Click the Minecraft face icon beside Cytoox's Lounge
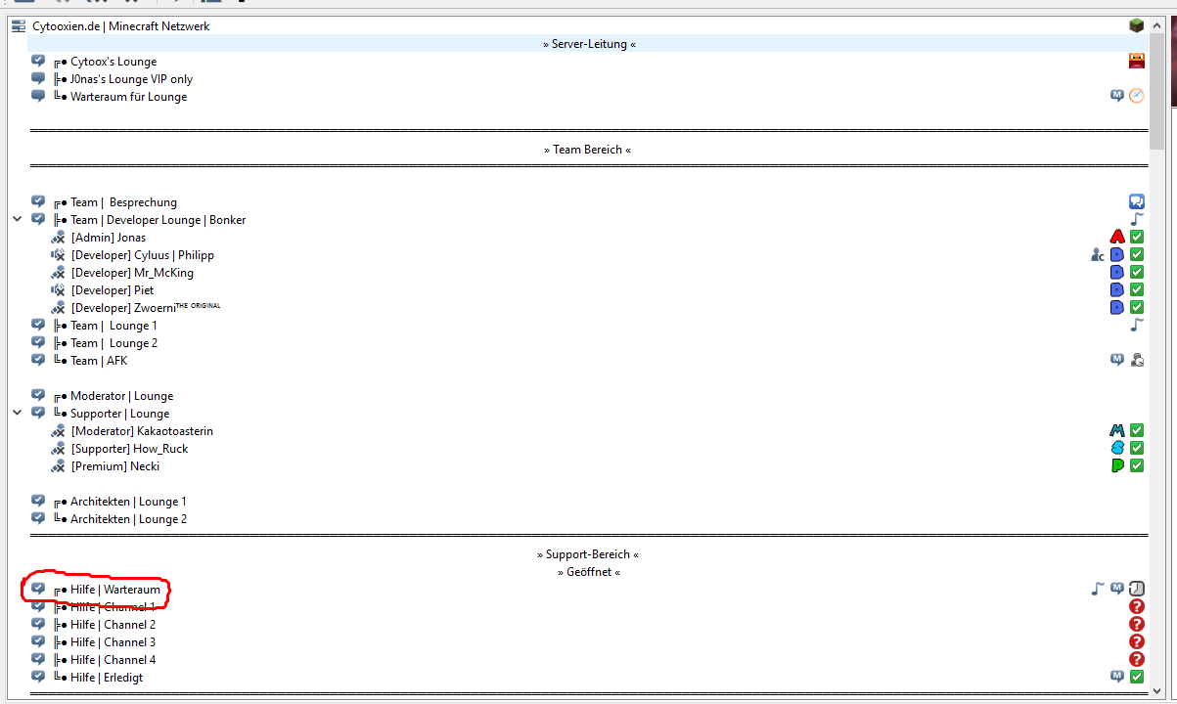 click(1136, 61)
